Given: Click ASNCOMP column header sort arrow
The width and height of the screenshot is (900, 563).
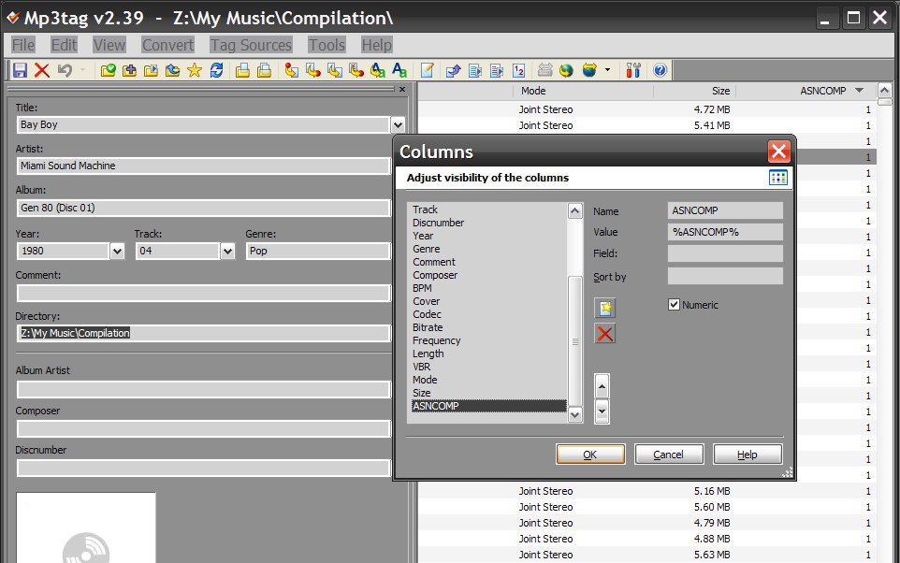Looking at the screenshot, I should coord(859,90).
